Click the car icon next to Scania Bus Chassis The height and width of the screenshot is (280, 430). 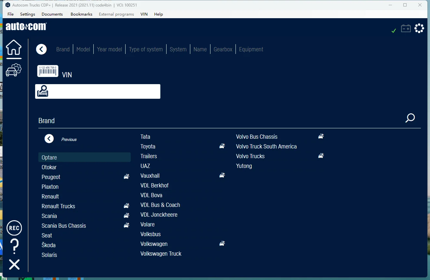(127, 225)
